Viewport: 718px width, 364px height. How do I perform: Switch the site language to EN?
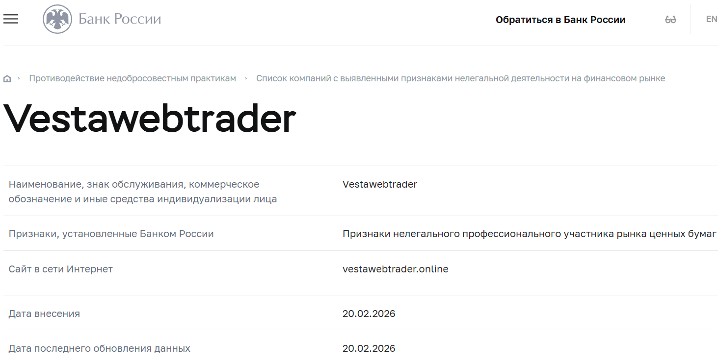coord(711,19)
